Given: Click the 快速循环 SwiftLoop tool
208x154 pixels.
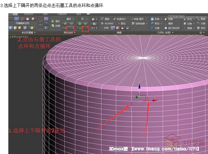Looking at the screenshot, I should click(x=137, y=19).
